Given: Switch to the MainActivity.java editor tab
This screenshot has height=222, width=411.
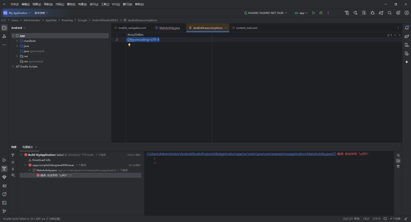Looking at the screenshot, I should (169, 28).
